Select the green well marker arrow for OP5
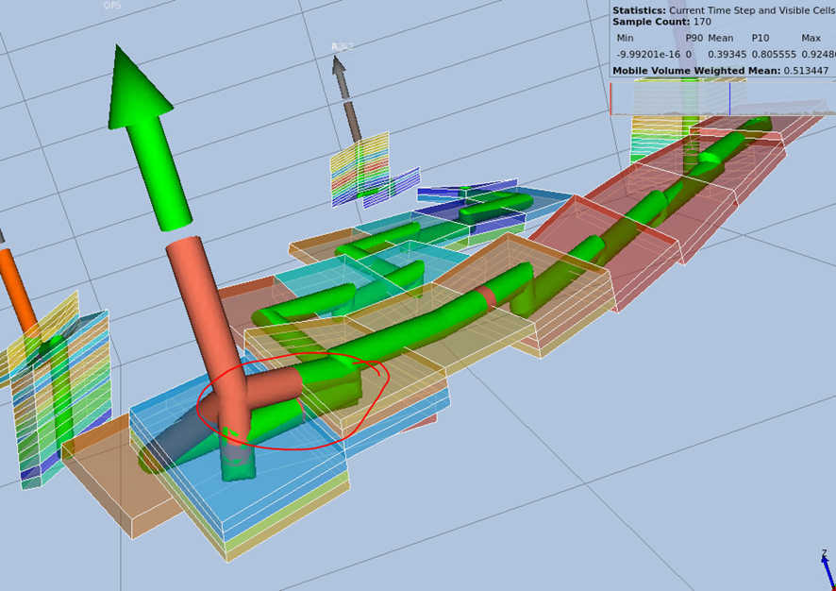The height and width of the screenshot is (591, 836). click(142, 113)
